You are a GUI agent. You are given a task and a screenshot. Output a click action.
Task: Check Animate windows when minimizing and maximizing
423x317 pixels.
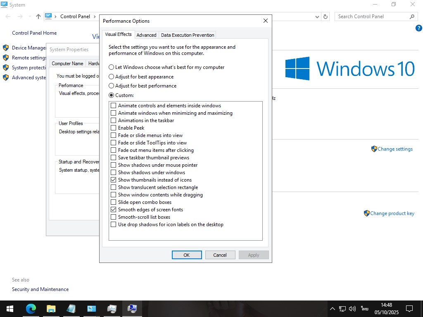coord(113,113)
